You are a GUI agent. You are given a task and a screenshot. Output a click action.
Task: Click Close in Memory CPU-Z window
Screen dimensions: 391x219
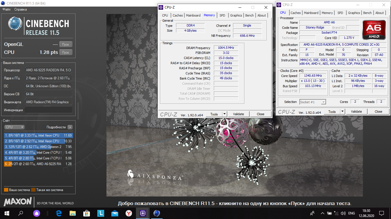(x=260, y=114)
